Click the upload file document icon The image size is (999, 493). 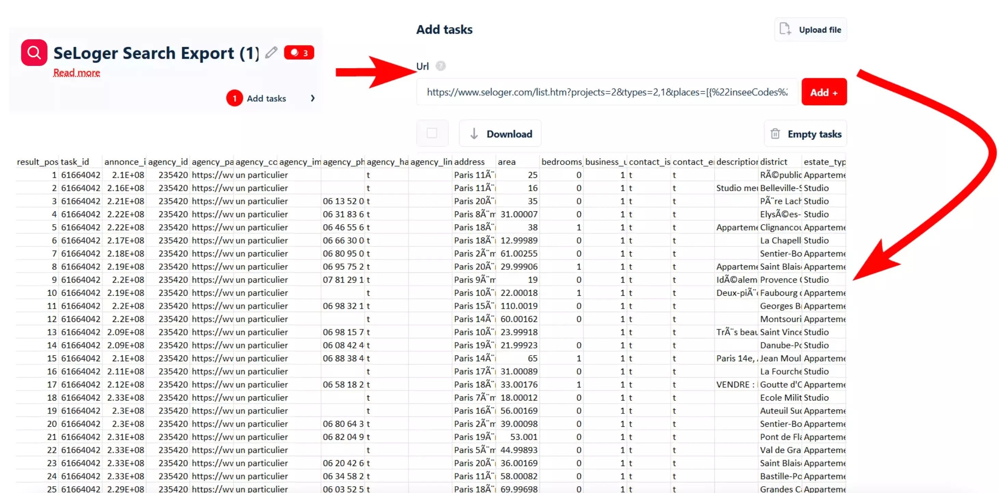(x=785, y=29)
